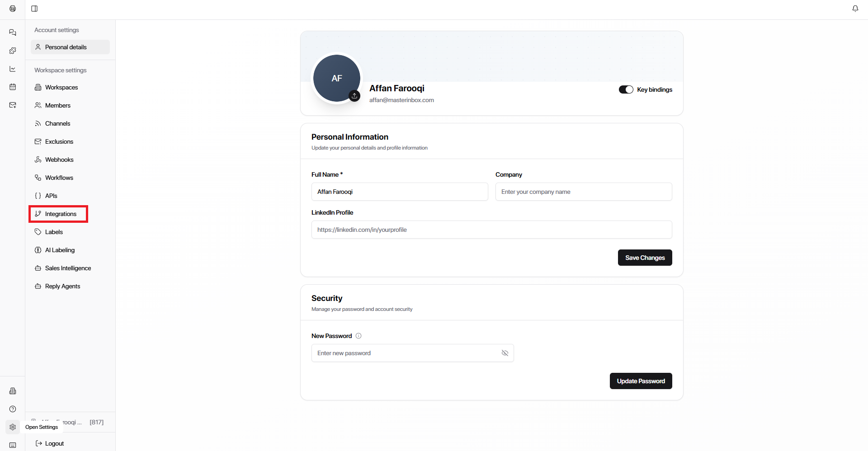868x451 pixels.
Task: Click the LinkedIn Profile input field
Action: click(491, 230)
